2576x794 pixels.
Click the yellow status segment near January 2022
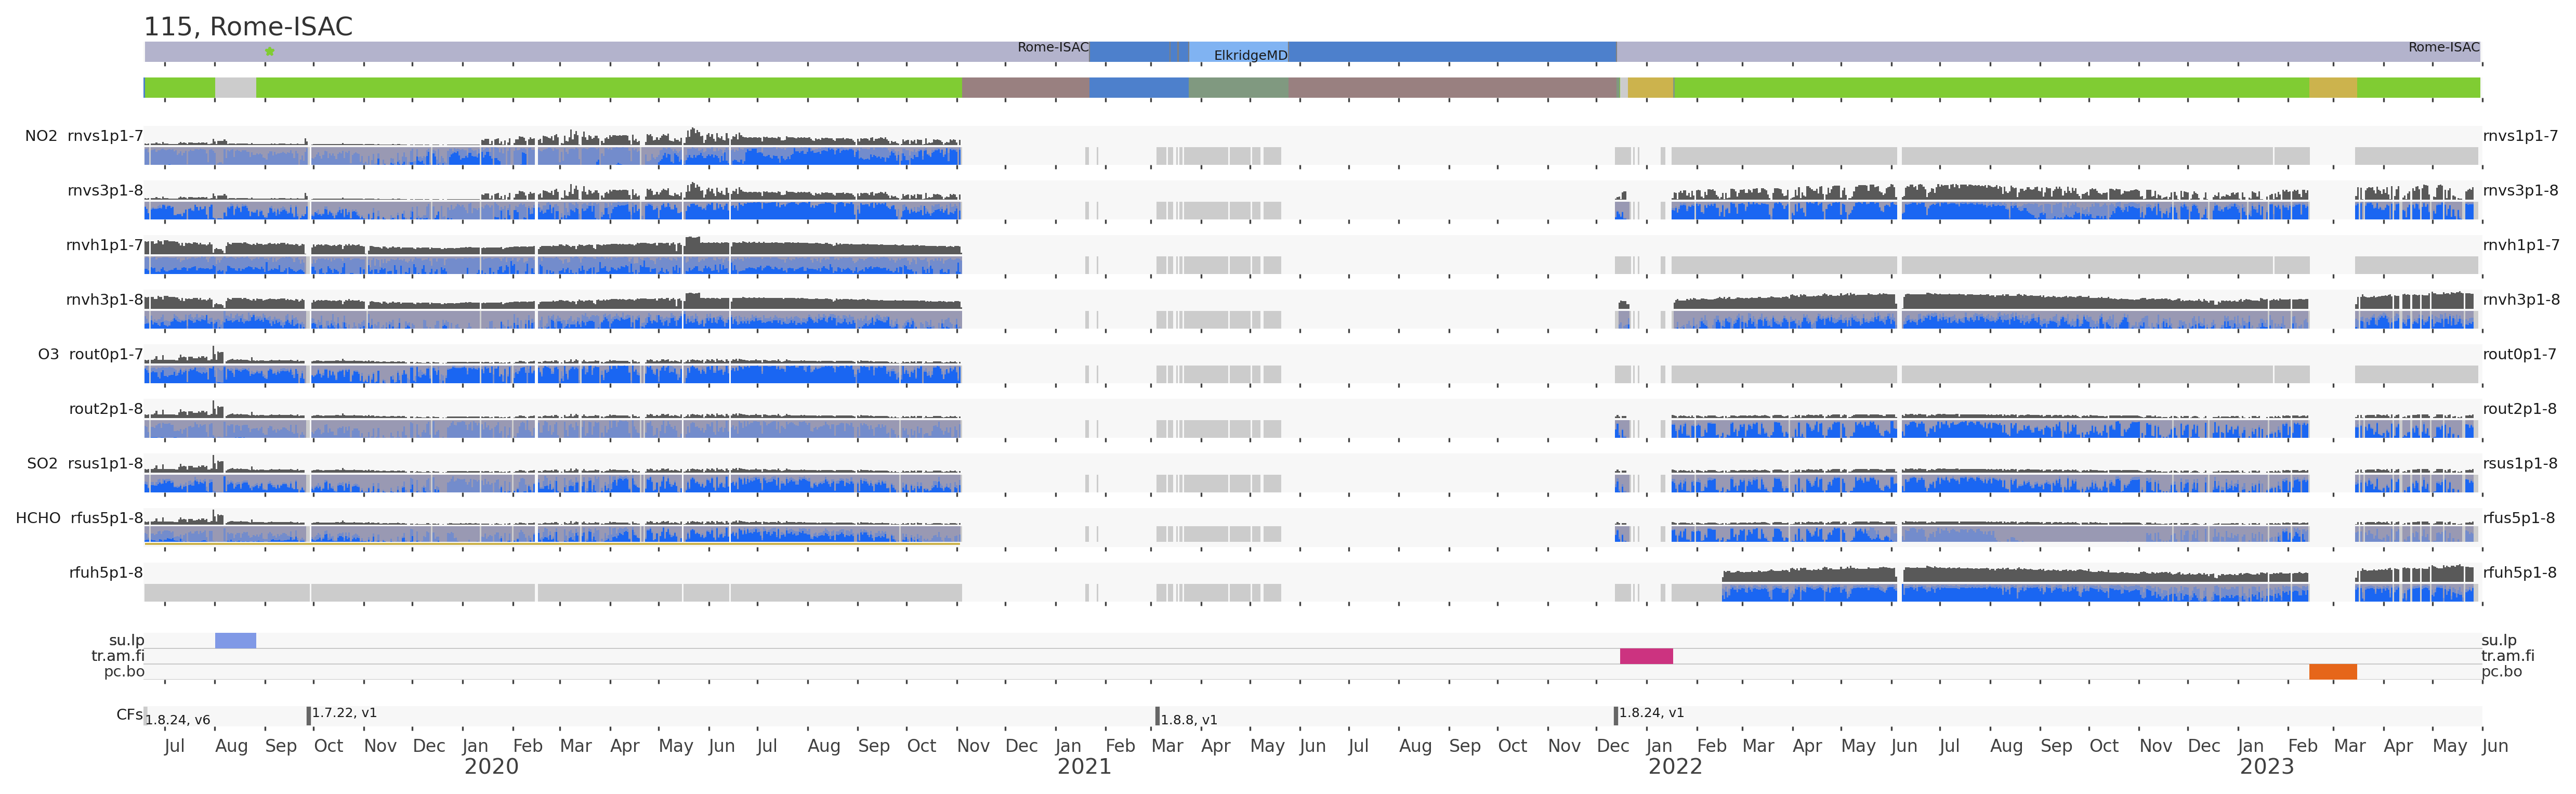pos(1650,88)
